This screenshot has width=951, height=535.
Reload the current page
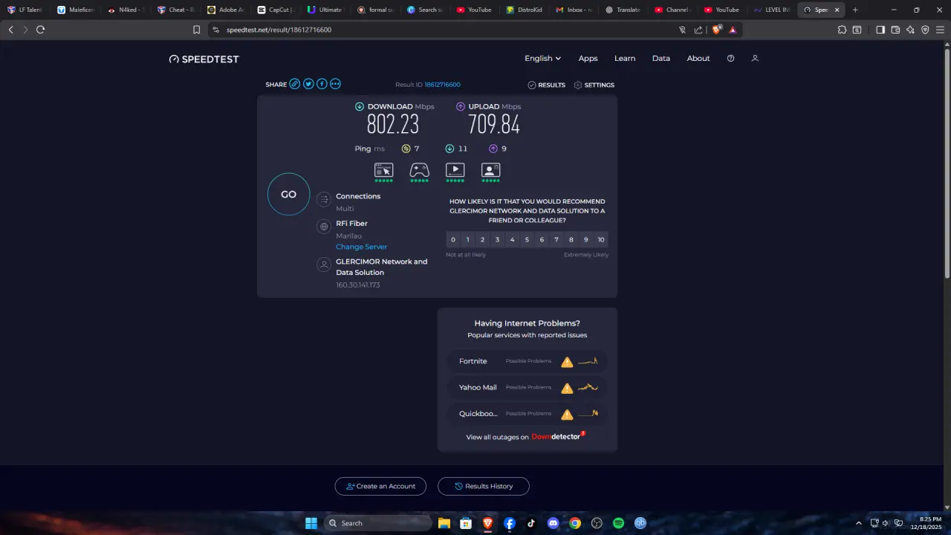40,30
